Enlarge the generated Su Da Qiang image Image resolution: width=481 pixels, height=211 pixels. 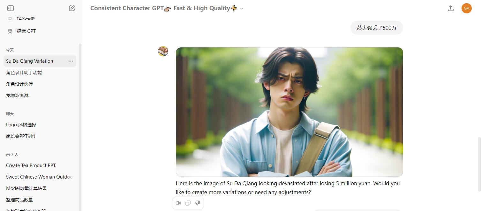289,112
